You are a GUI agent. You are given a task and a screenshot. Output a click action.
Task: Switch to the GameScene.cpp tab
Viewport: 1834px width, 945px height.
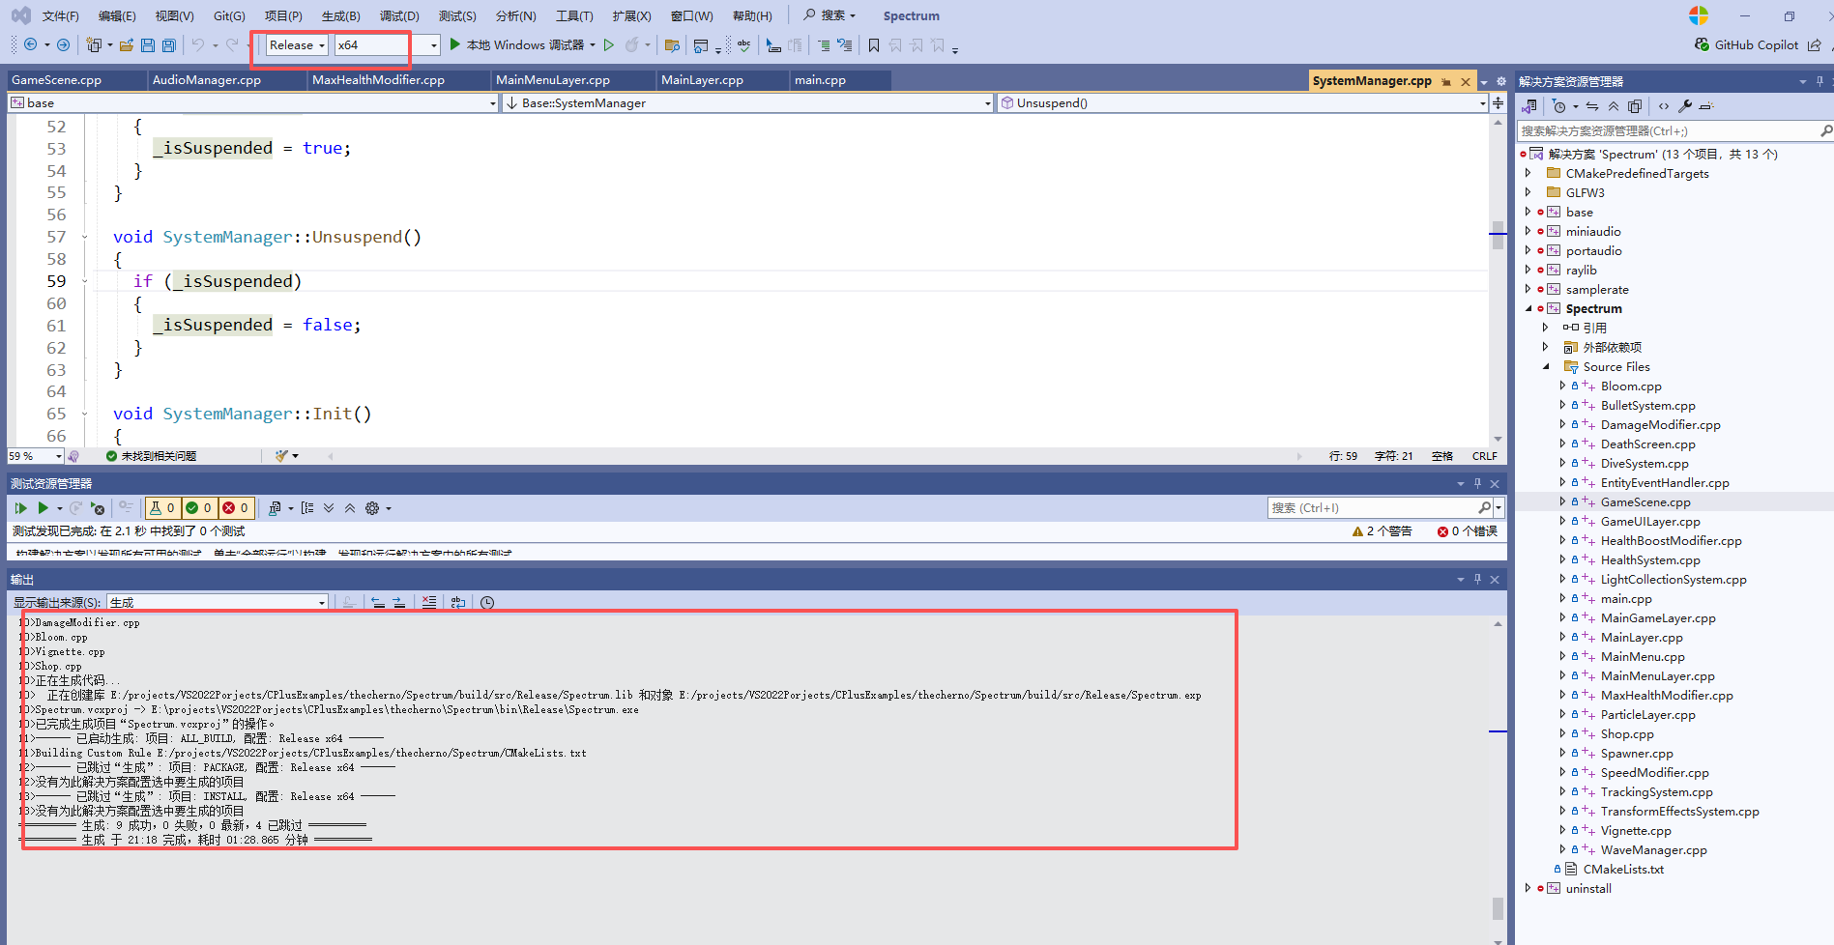[56, 80]
